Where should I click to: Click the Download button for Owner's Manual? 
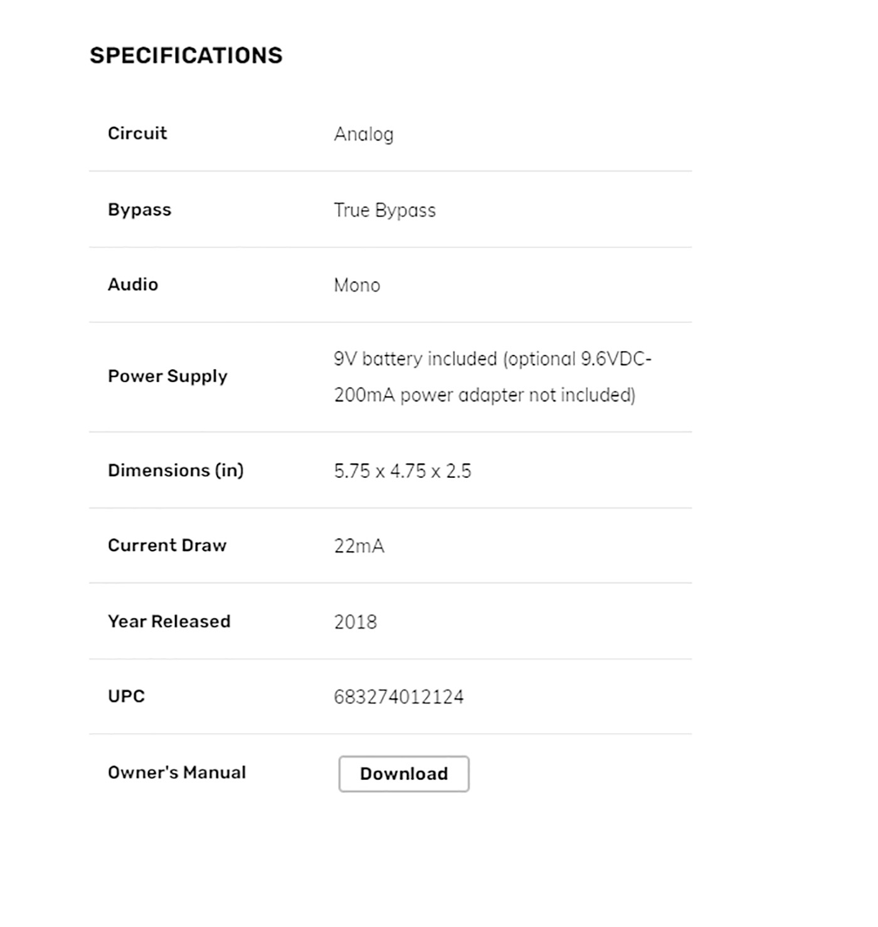click(x=404, y=773)
